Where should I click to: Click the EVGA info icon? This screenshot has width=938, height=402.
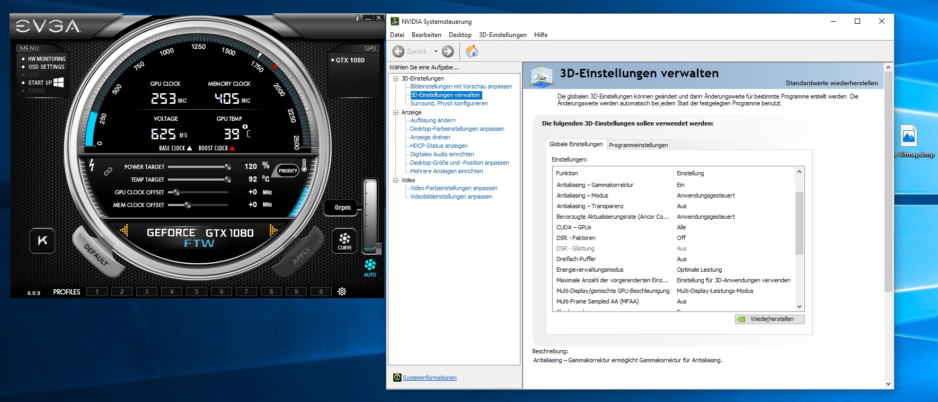coord(357,17)
